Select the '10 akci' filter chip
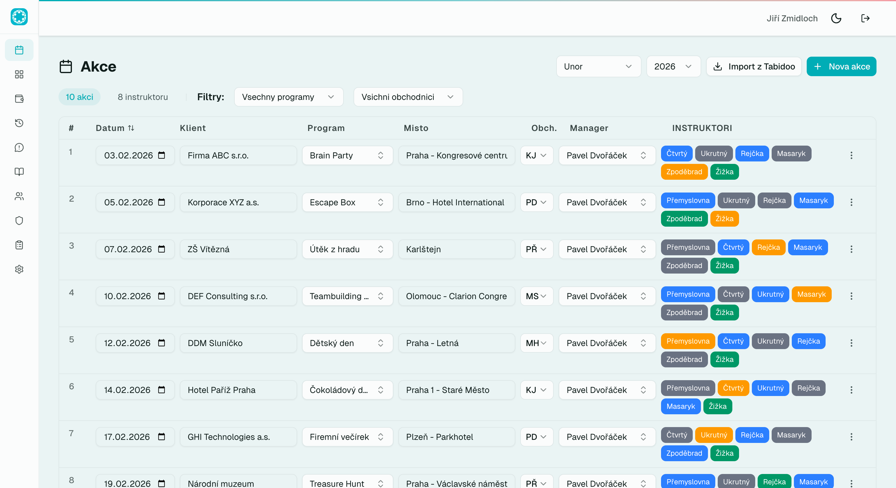 click(x=79, y=97)
